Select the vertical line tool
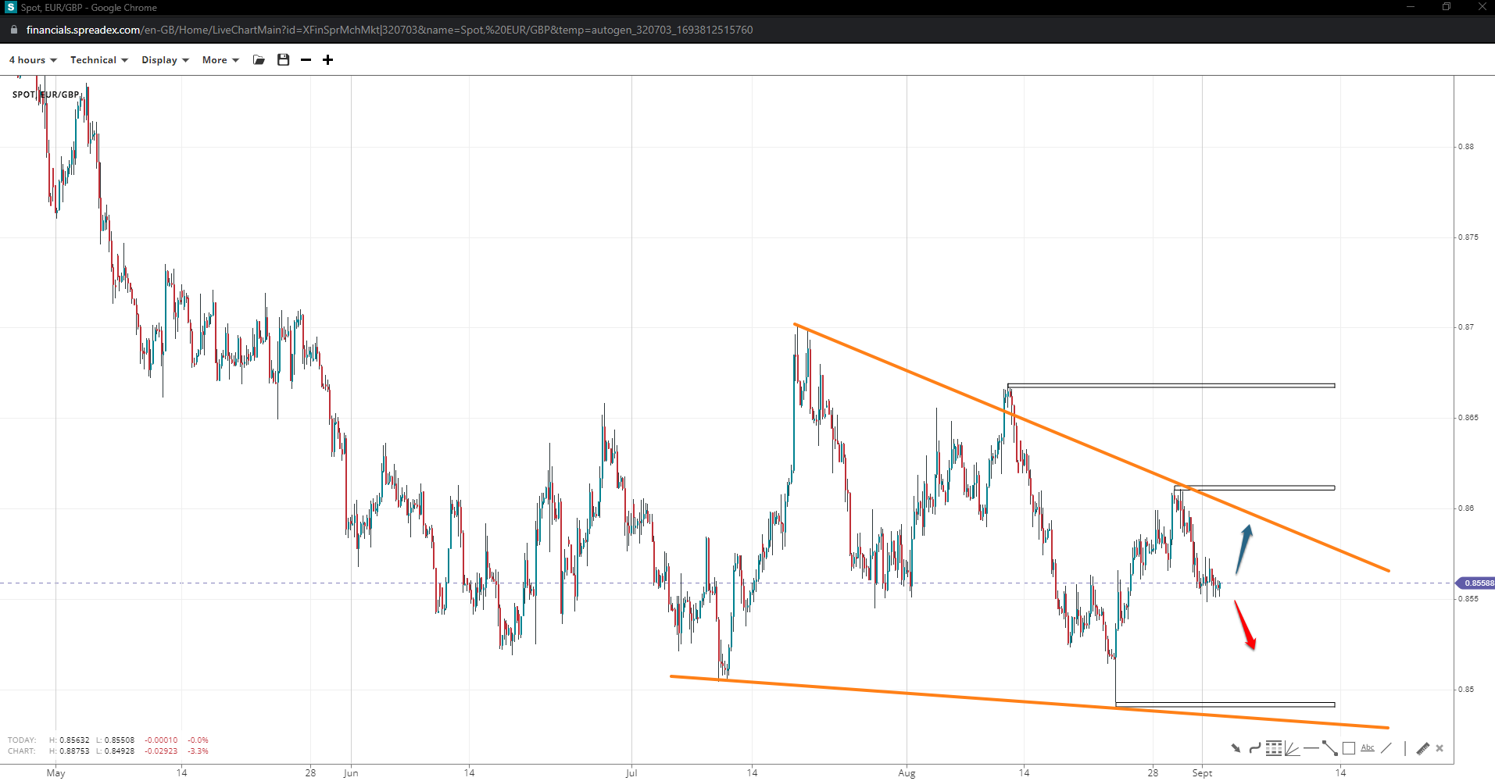 1404,748
